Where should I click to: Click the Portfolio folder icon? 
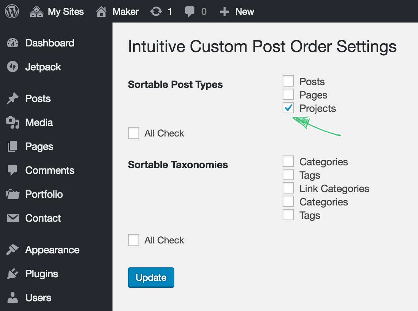coord(13,194)
